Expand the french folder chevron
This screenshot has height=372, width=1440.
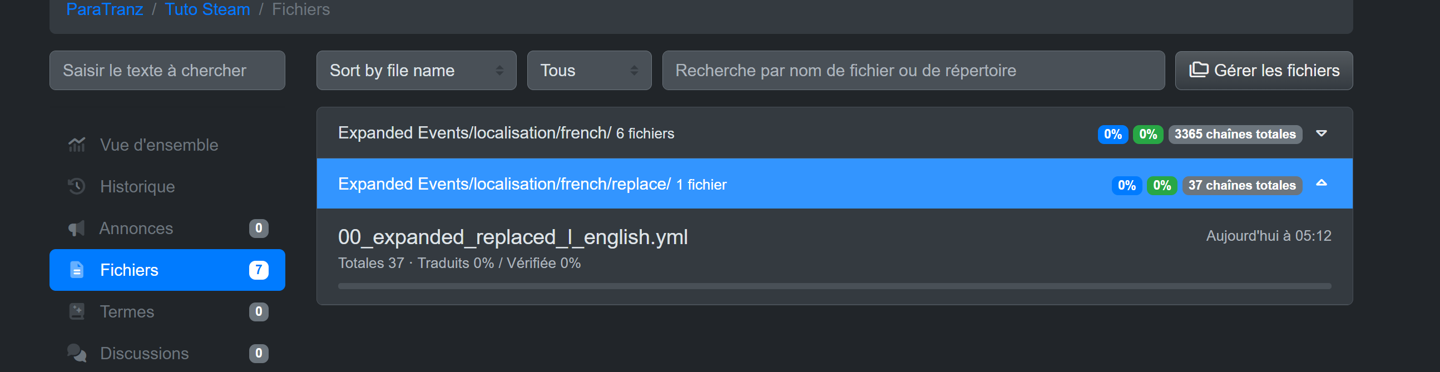pos(1322,133)
